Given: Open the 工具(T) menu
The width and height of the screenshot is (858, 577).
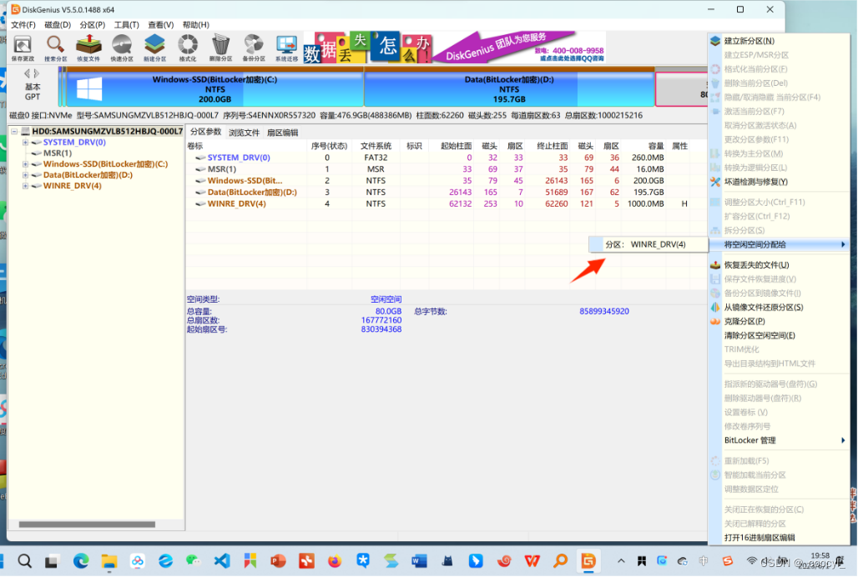Looking at the screenshot, I should click(x=126, y=24).
